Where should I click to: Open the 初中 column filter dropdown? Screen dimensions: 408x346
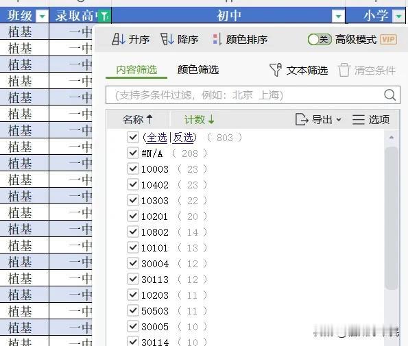point(338,16)
